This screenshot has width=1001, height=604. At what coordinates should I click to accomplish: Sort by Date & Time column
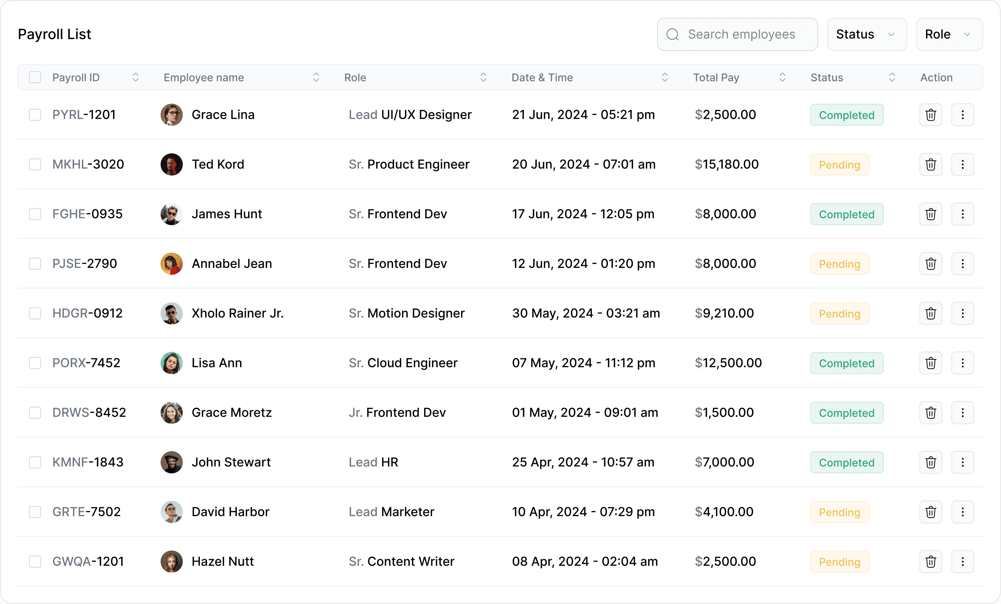pyautogui.click(x=664, y=77)
